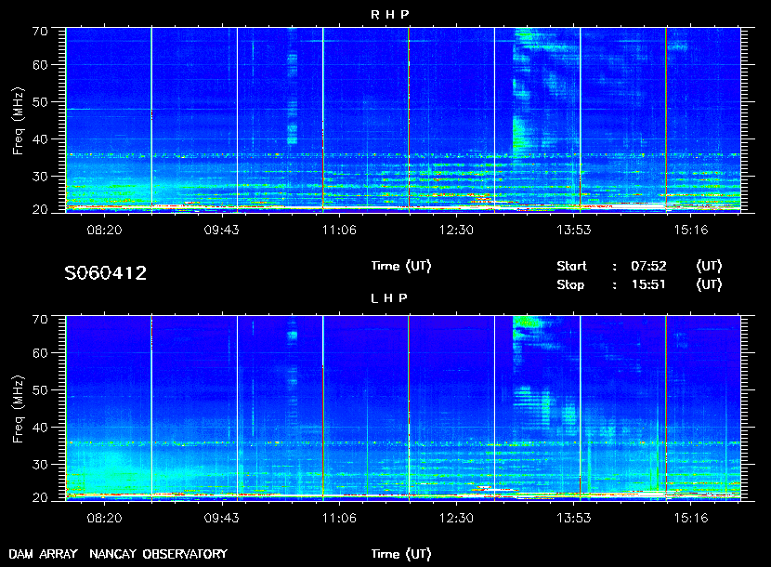771x567 pixels.
Task: Click the DAM ARRAY NANCAY OBSERVATORY caption
Action: [118, 554]
